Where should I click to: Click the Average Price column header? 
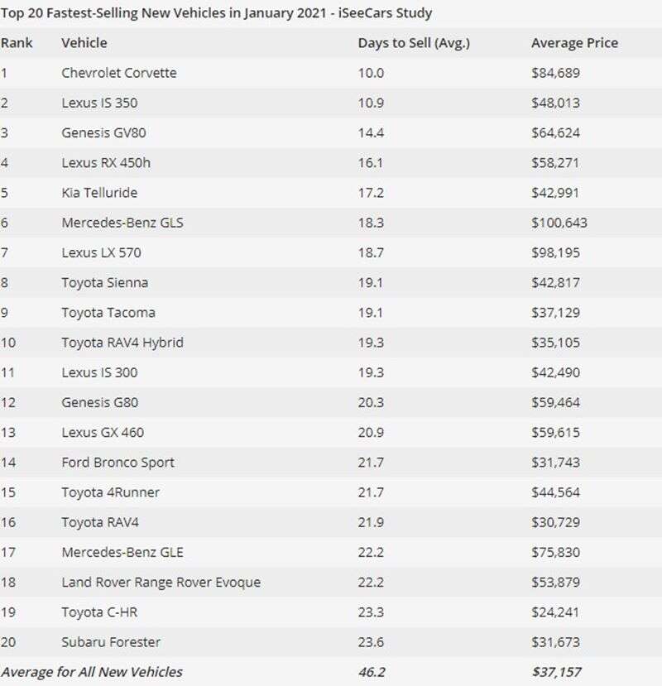pyautogui.click(x=574, y=42)
